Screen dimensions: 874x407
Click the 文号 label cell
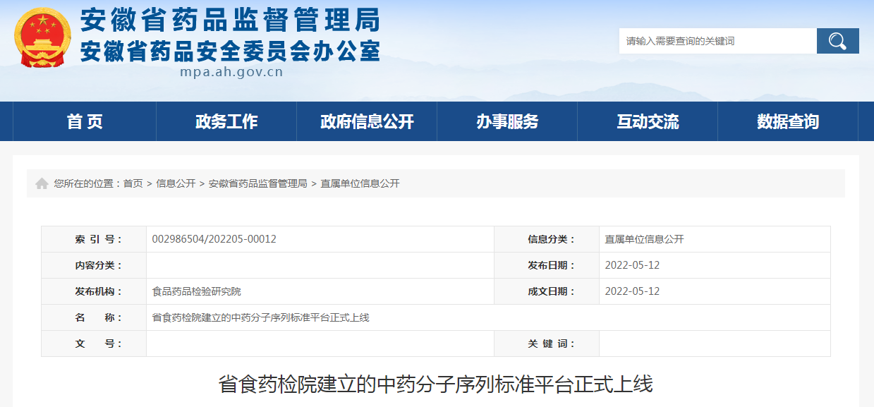(x=94, y=344)
